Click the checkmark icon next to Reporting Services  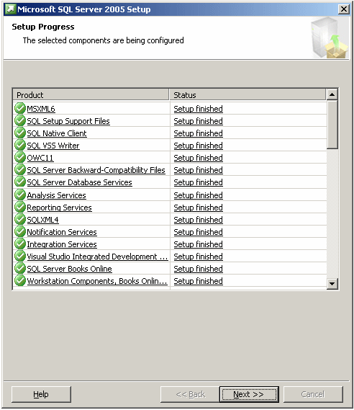(20, 207)
